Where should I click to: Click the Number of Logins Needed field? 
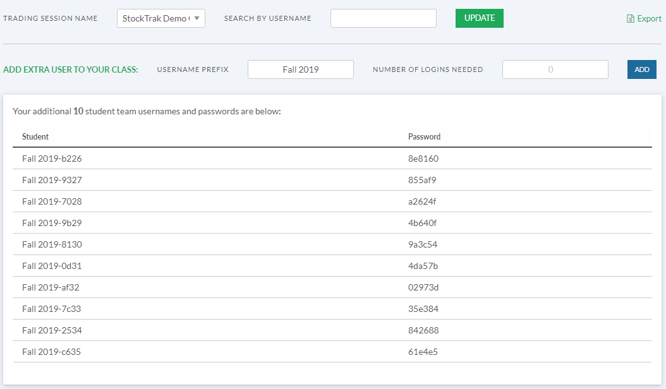click(x=555, y=69)
